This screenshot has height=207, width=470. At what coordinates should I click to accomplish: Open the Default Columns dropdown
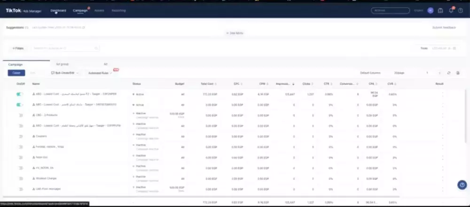point(370,73)
